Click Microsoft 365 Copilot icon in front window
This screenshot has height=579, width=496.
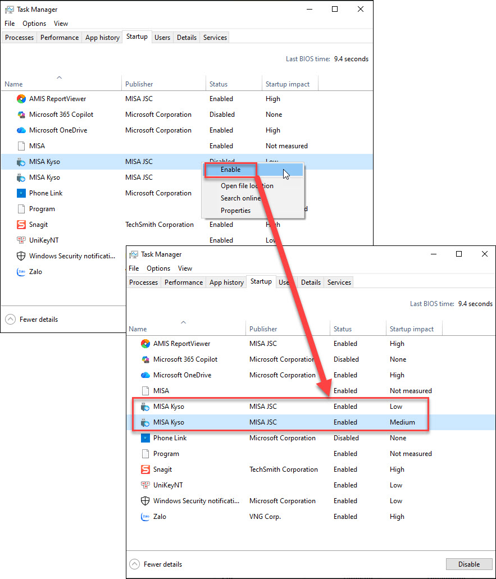tap(145, 359)
